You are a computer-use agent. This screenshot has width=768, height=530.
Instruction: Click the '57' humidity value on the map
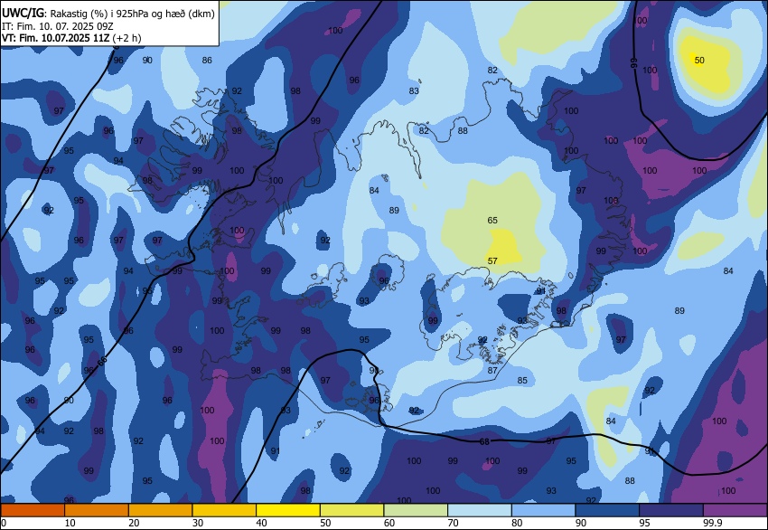pyautogui.click(x=492, y=260)
